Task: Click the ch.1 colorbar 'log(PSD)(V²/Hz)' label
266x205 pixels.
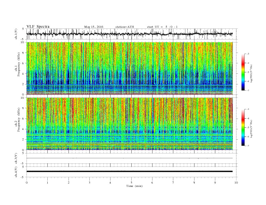Action: click(251, 73)
